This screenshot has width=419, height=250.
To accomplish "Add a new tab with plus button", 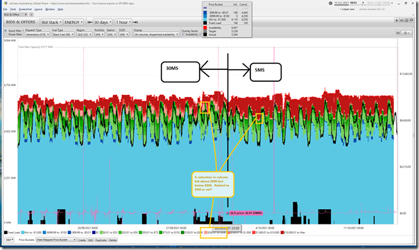I will pyautogui.click(x=31, y=15).
